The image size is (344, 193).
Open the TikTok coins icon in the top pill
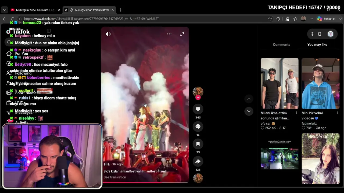(x=312, y=34)
